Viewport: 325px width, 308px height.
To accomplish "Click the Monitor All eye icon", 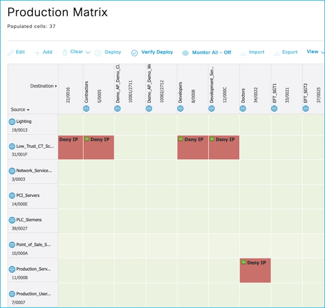I will [x=185, y=53].
